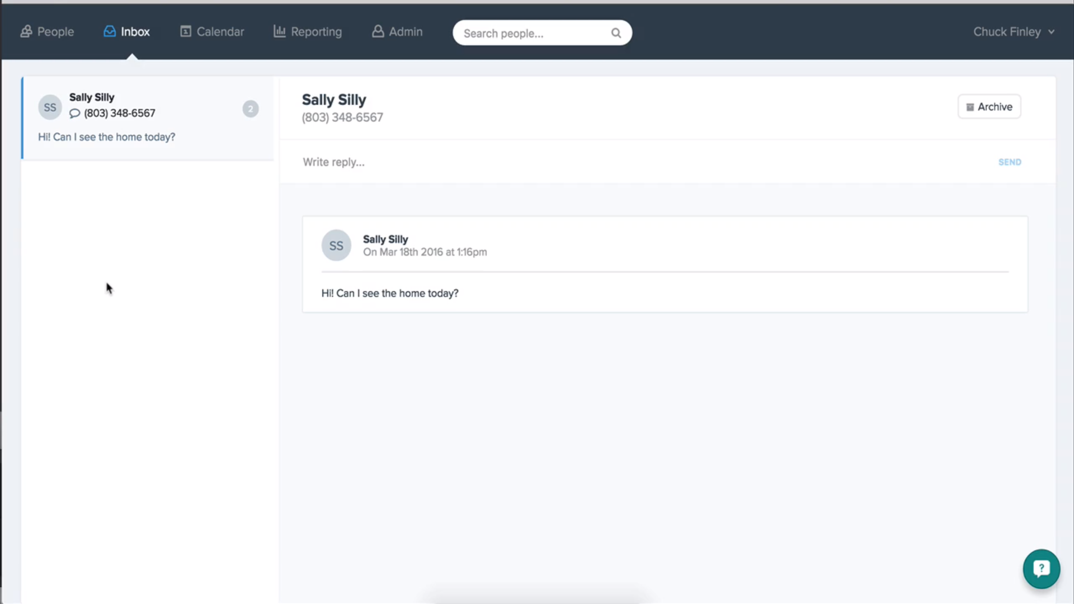Click the SS message thread avatar

tap(50, 107)
